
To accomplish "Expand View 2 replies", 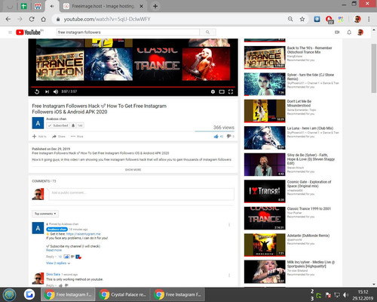I will pyautogui.click(x=58, y=263).
